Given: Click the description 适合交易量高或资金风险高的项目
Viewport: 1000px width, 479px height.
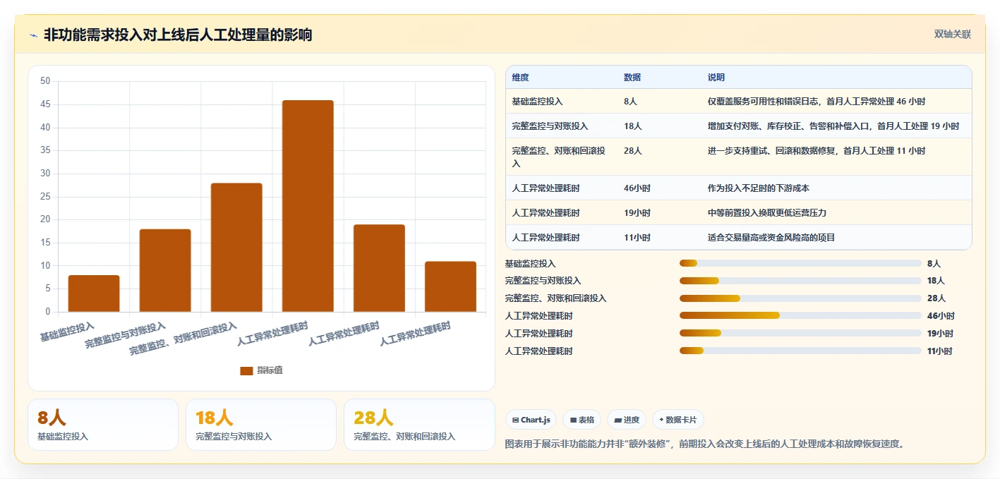Looking at the screenshot, I should click(771, 238).
